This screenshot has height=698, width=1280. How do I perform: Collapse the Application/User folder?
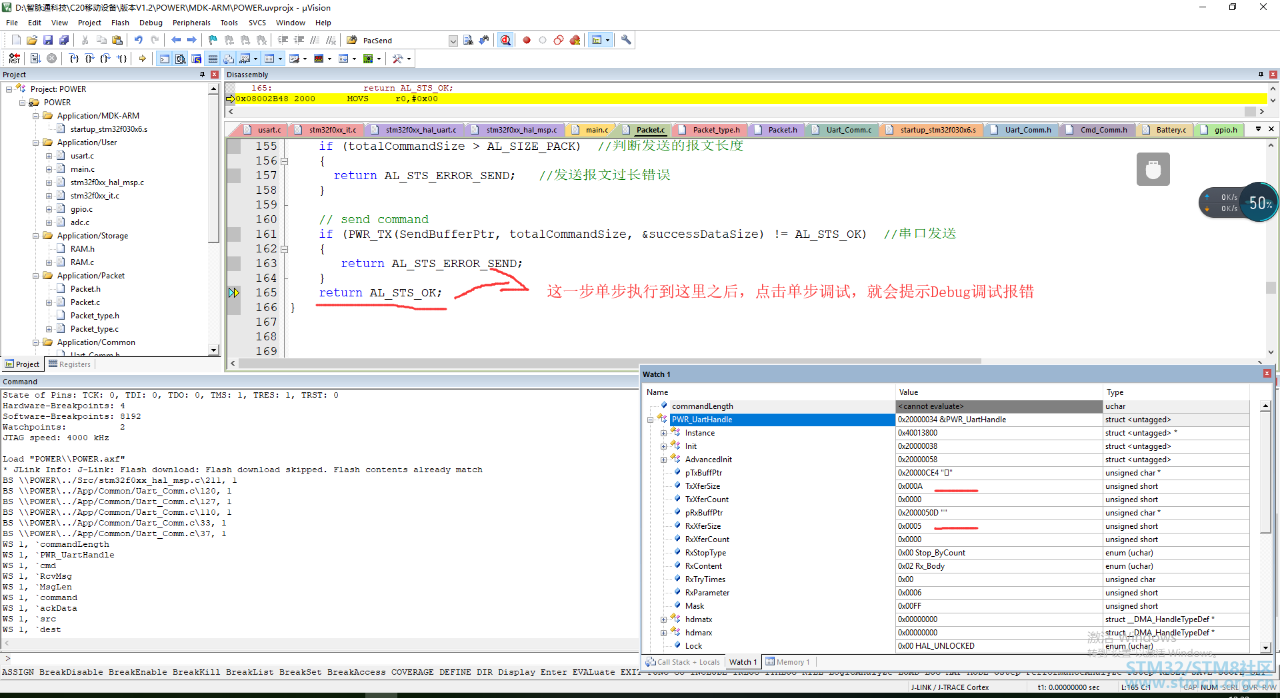(36, 143)
